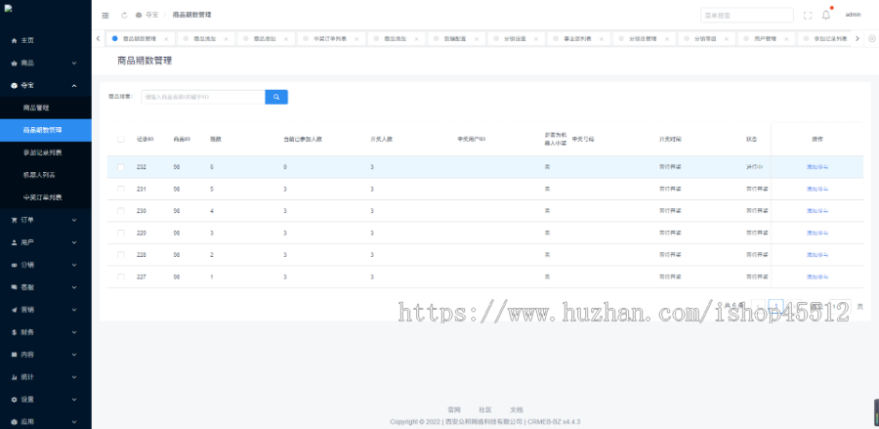879x429 pixels.
Task: Click the blue search magnifier button
Action: (x=276, y=98)
